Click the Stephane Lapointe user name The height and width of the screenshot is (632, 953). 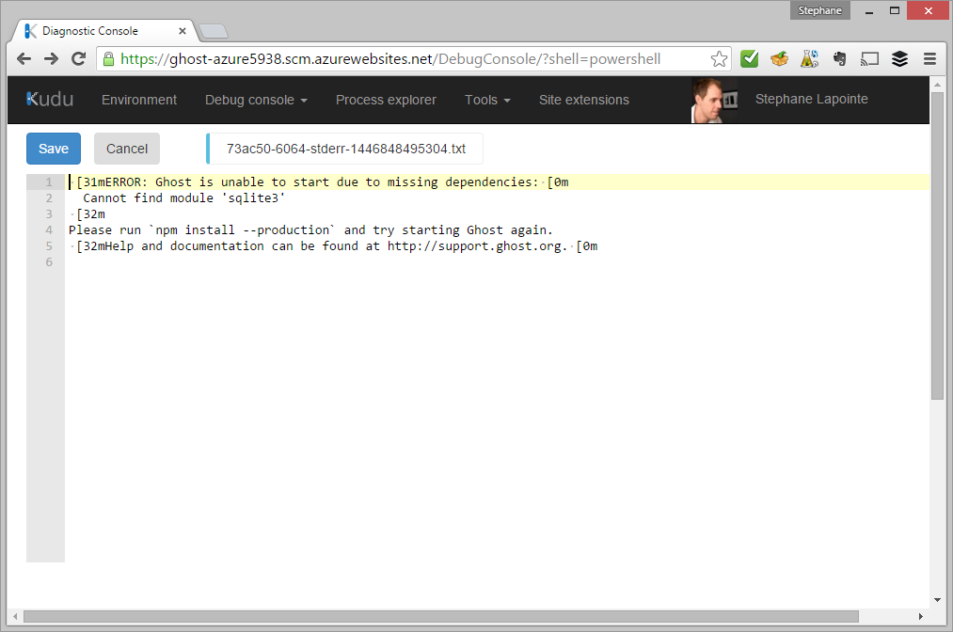(811, 99)
